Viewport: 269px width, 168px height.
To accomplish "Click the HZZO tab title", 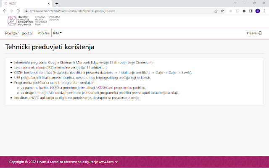I will pos(13,3).
